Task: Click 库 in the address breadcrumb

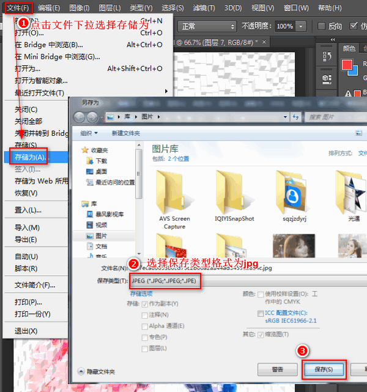Action: 127,117
